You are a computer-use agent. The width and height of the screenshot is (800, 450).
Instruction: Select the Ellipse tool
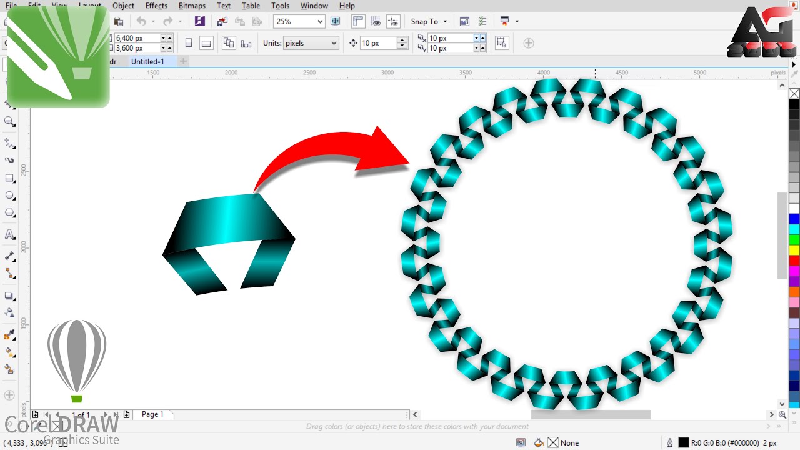[x=10, y=196]
